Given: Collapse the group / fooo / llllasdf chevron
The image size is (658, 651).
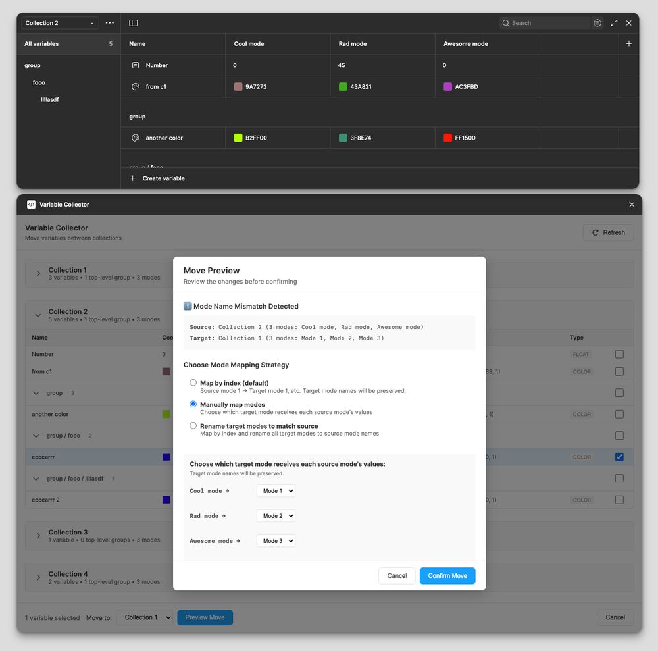Looking at the screenshot, I should pos(36,479).
